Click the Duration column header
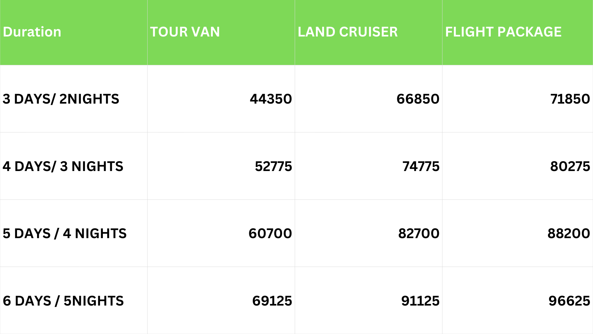Screen dimensions: 593x334 [32, 32]
